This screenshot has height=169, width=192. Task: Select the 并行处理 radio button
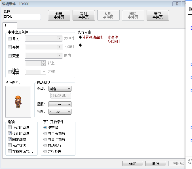(x=45, y=151)
